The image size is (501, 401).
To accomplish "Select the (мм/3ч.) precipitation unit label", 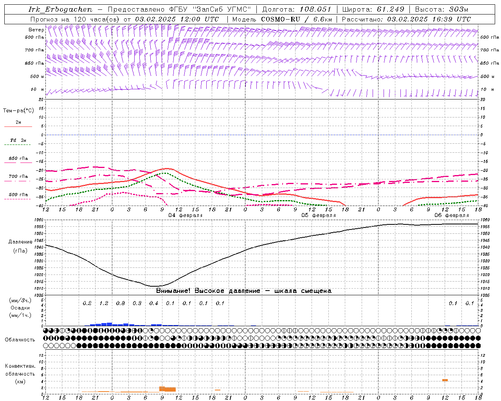I will pyautogui.click(x=20, y=301).
